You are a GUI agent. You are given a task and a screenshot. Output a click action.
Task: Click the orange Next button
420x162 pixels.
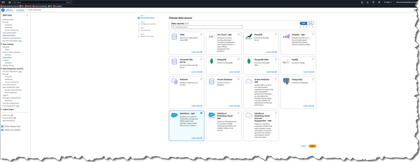(x=312, y=146)
